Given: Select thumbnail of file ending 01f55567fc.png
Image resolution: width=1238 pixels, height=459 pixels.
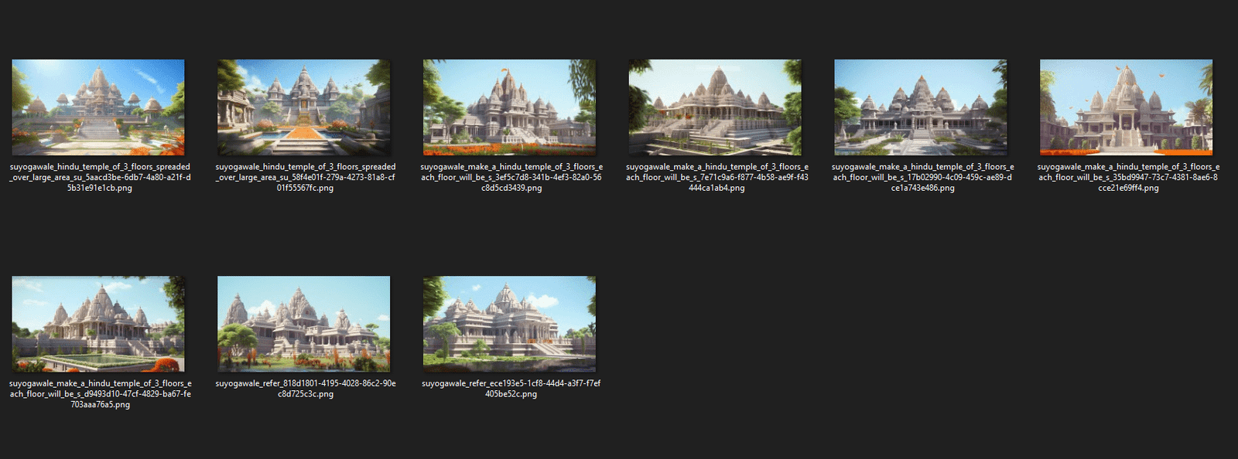Looking at the screenshot, I should (x=304, y=107).
